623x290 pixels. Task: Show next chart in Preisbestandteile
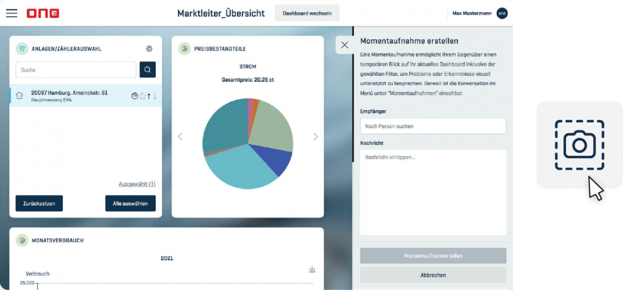pos(315,137)
